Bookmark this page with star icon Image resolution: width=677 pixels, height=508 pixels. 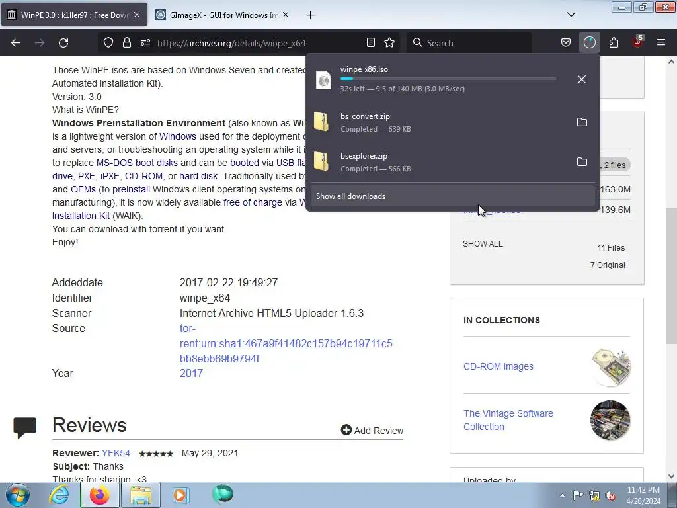(389, 43)
